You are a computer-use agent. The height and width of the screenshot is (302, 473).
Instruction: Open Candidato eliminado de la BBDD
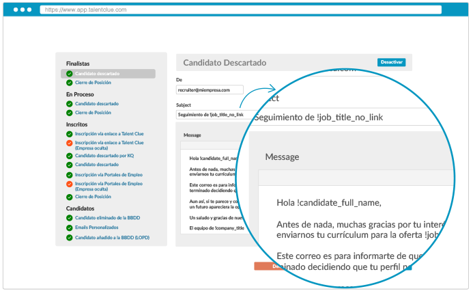coord(107,218)
